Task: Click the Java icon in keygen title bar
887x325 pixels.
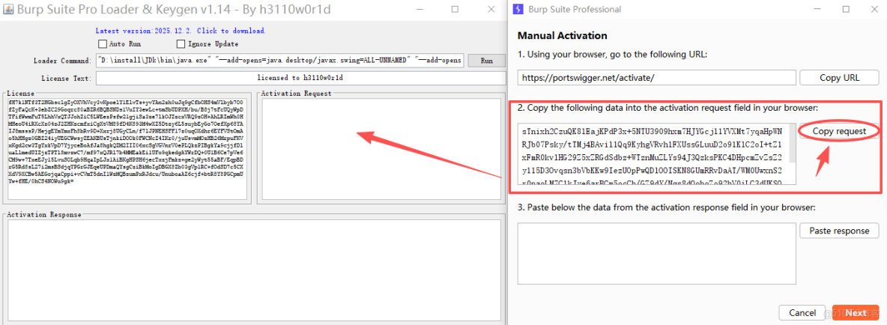Action: pyautogui.click(x=8, y=9)
